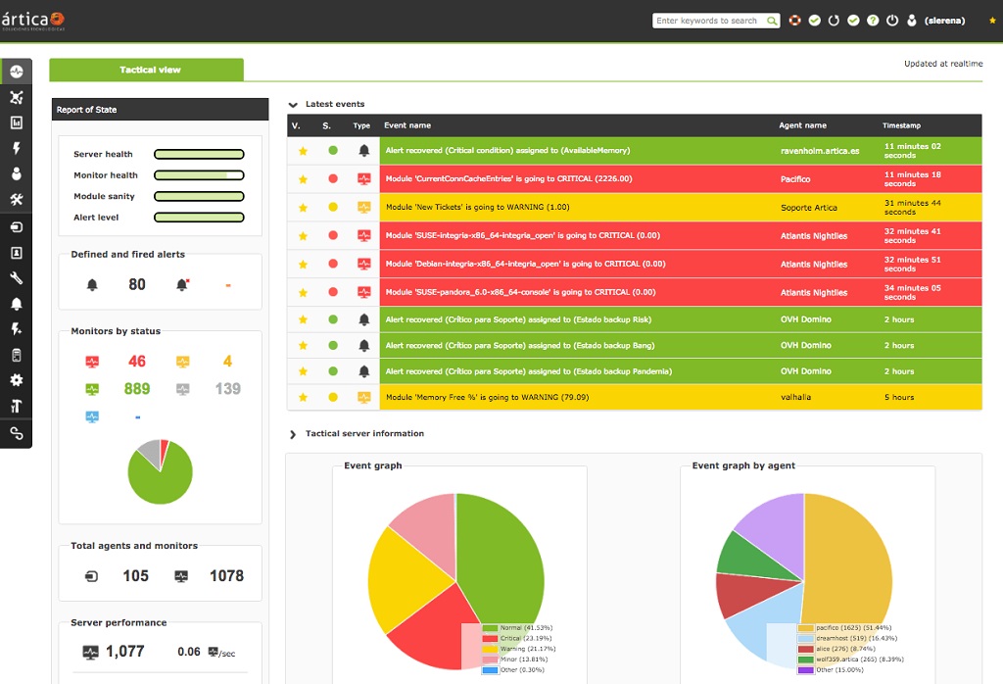Screen dimensions: 1003x684
Task: Open the Soporte Artica agent link
Action: tap(808, 208)
